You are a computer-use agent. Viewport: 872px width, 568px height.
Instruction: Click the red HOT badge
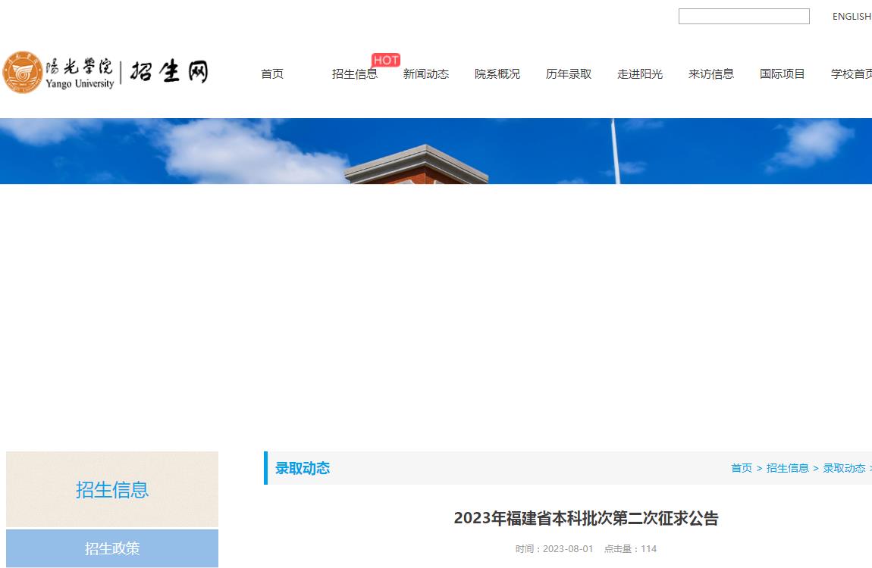click(385, 60)
